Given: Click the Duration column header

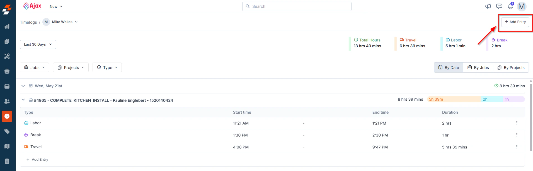Looking at the screenshot, I should (x=450, y=112).
